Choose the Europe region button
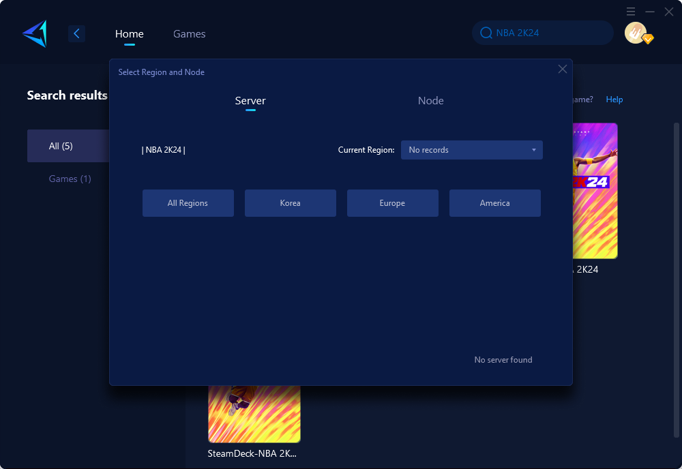The image size is (682, 469). coord(392,203)
